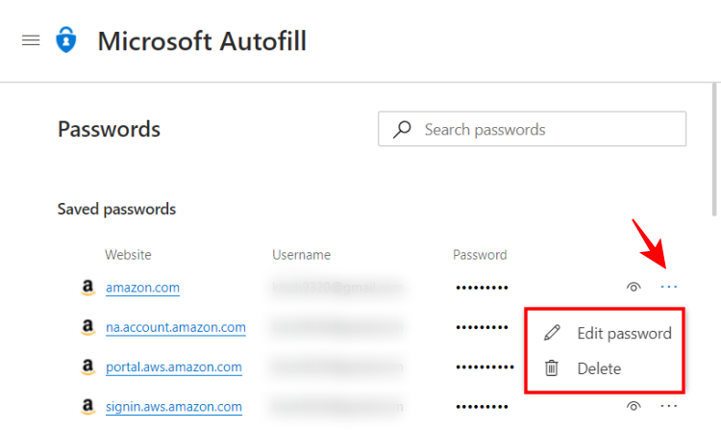Viewport: 721px width, 430px height.
Task: Open the hamburger navigation menu
Action: tap(31, 40)
